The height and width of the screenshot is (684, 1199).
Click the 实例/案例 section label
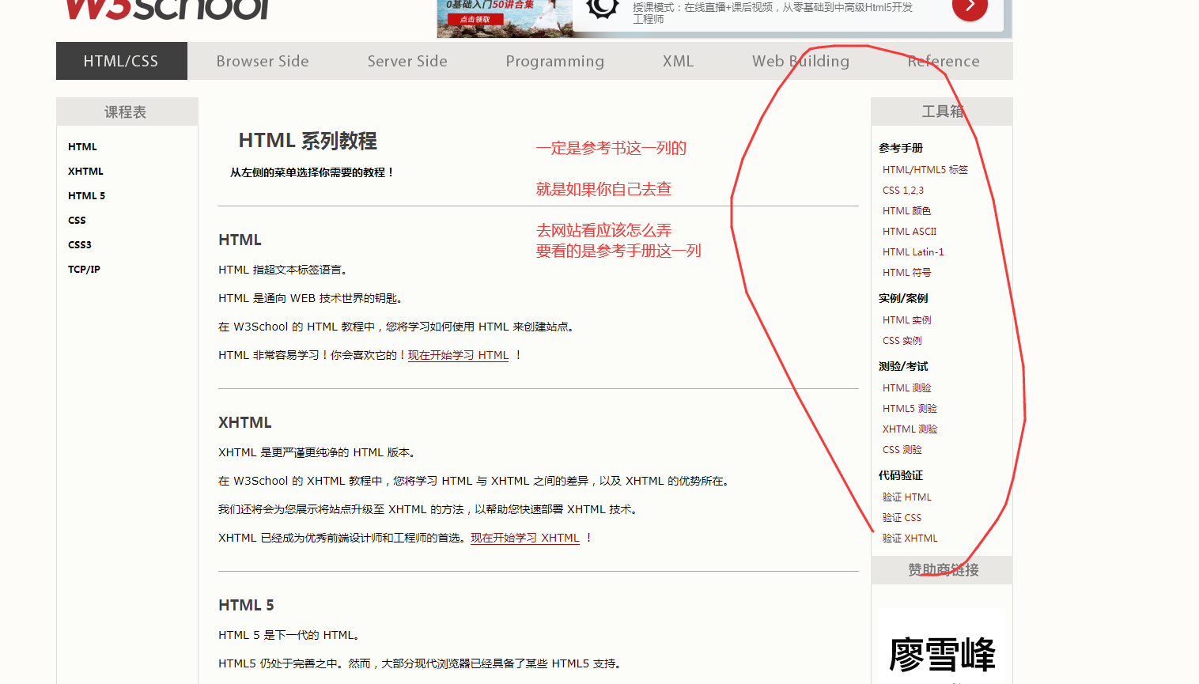pos(903,298)
